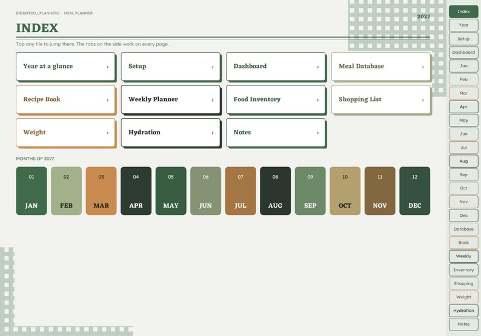
Task: Click the INDEX page heading
Action: tap(37, 28)
